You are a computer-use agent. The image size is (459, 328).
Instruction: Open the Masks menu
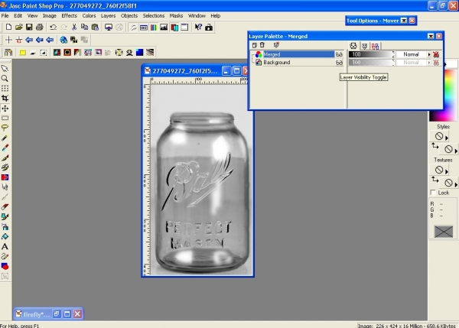(x=176, y=16)
